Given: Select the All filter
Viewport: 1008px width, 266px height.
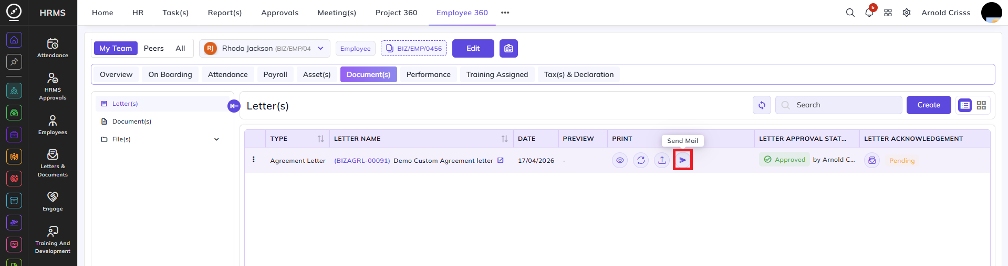Looking at the screenshot, I should coord(180,48).
